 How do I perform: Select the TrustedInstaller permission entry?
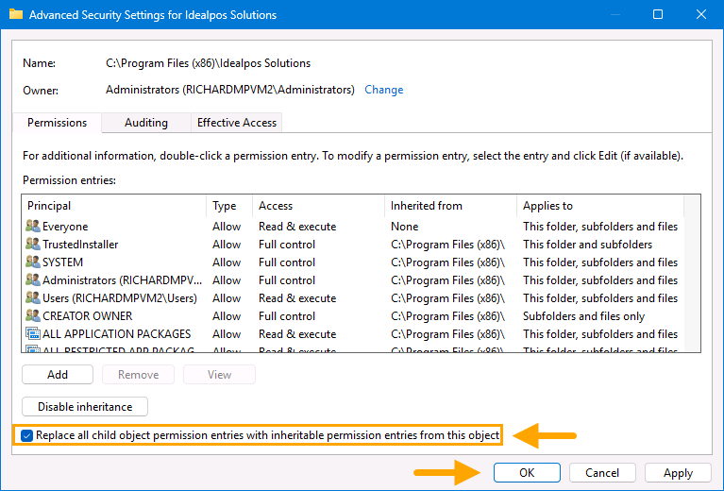pos(353,244)
